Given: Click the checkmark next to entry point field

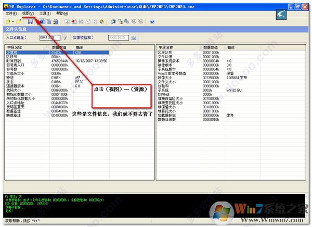Looking at the screenshot, I should click(x=65, y=37).
